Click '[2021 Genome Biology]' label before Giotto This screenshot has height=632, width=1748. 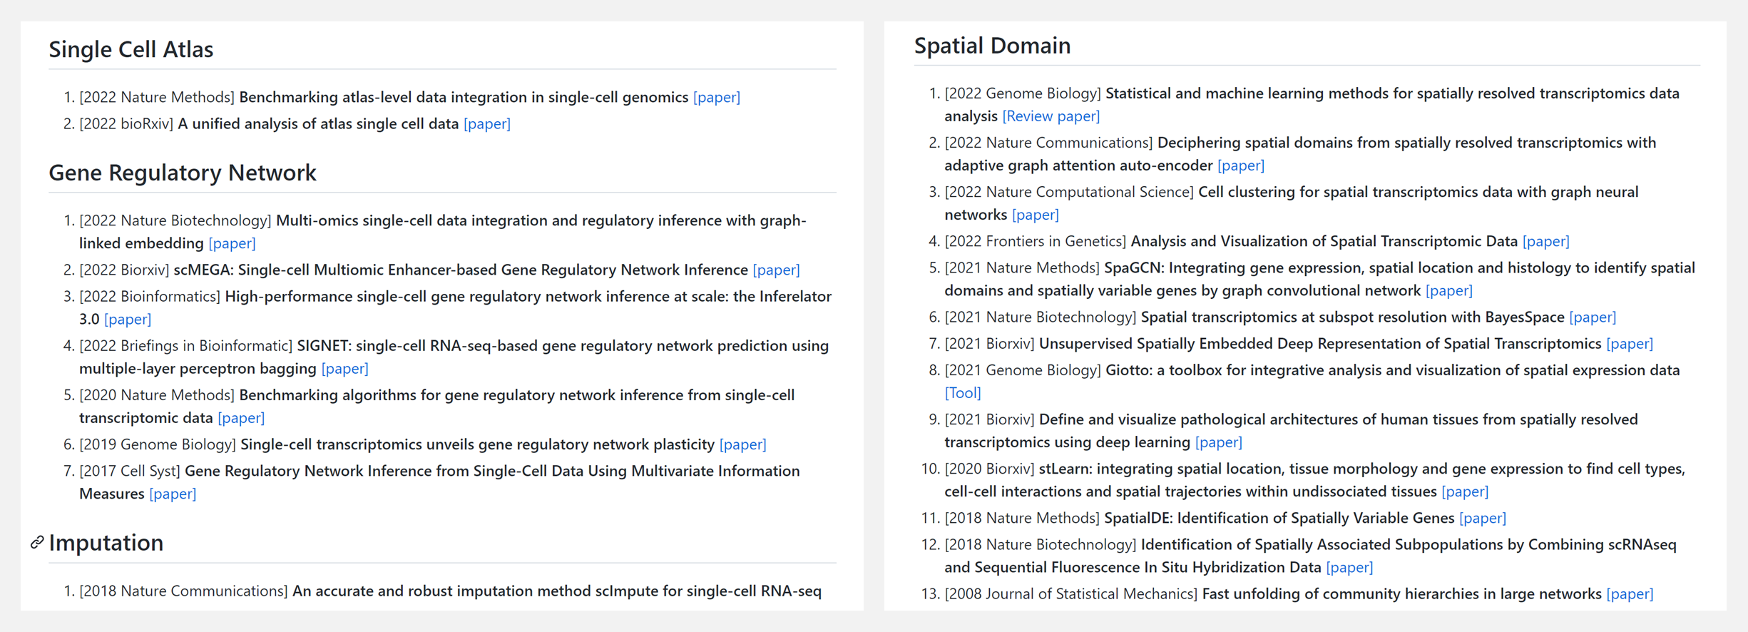point(1023,370)
